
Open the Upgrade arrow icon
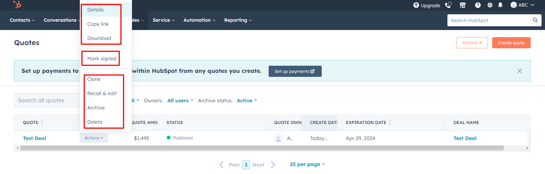point(416,5)
